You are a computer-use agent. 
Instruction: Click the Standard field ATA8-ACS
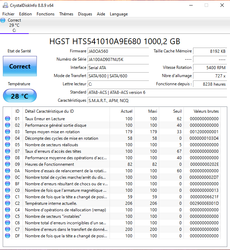[x=157, y=92]
